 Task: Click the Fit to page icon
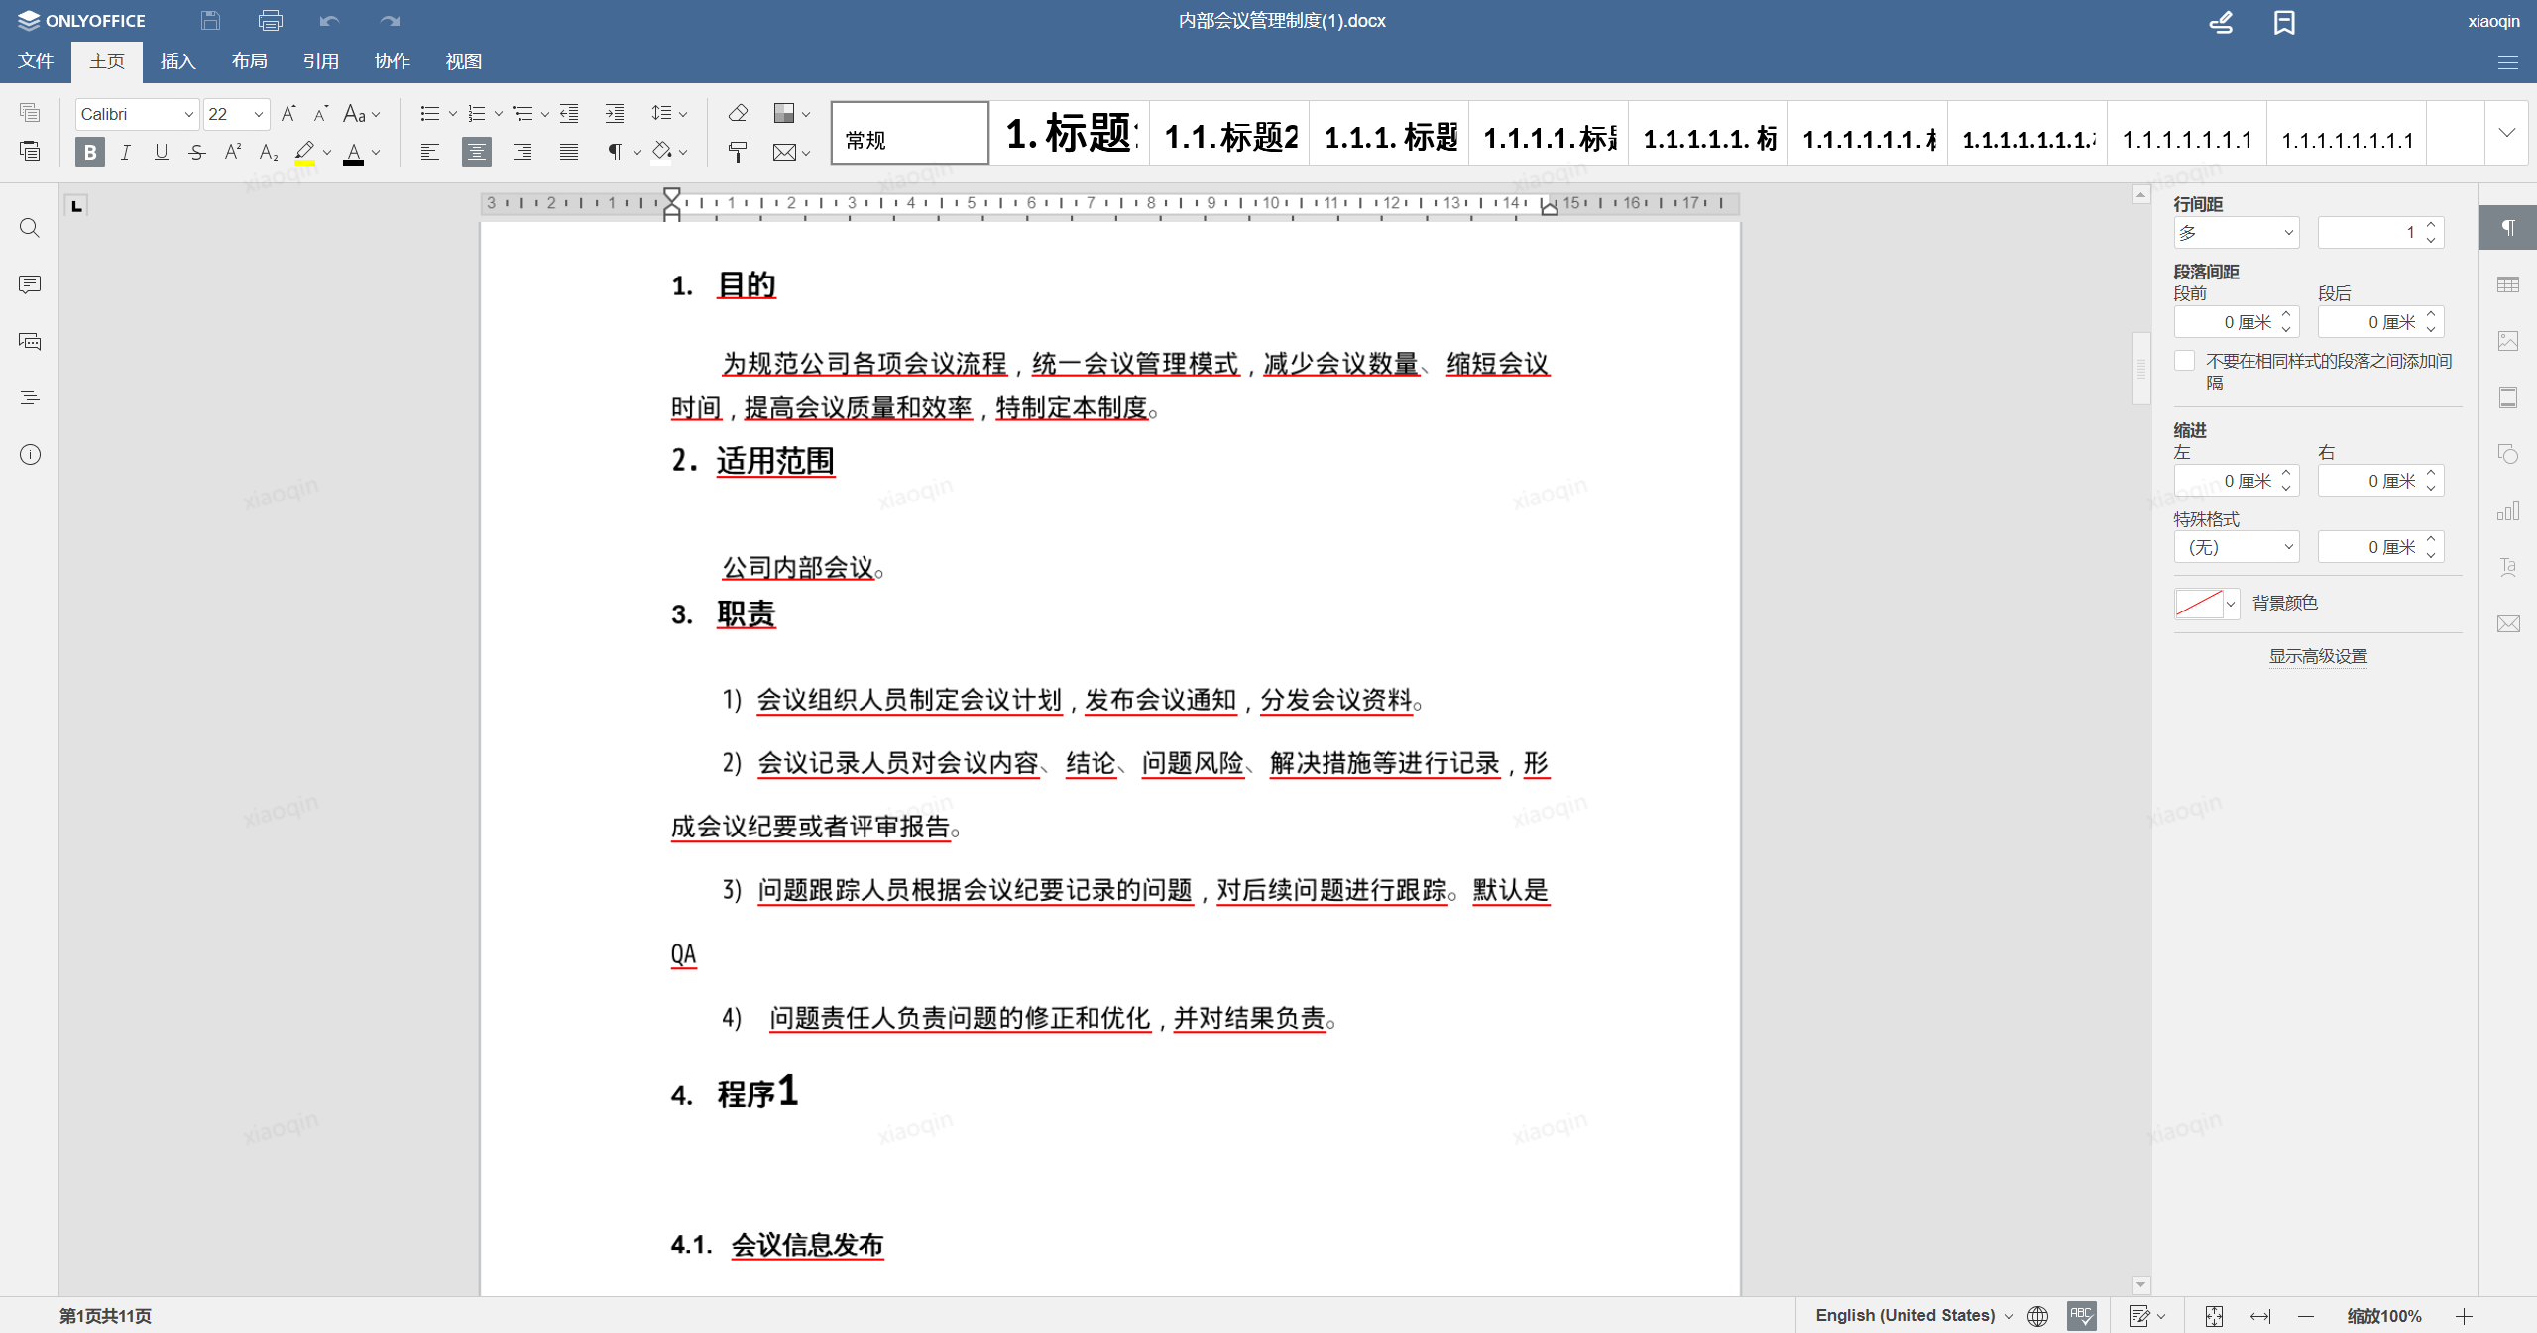click(2214, 1316)
